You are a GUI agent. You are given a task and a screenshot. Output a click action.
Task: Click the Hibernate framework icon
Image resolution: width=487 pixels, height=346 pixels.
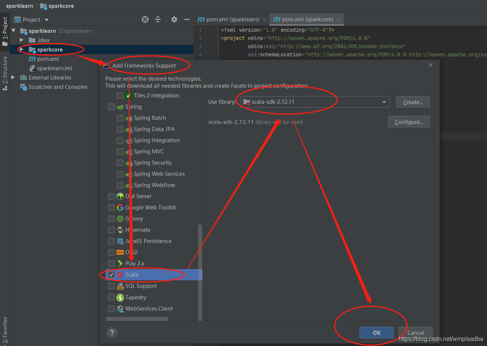[120, 230]
